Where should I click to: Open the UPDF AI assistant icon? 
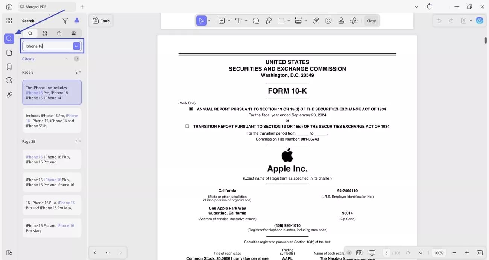480,21
